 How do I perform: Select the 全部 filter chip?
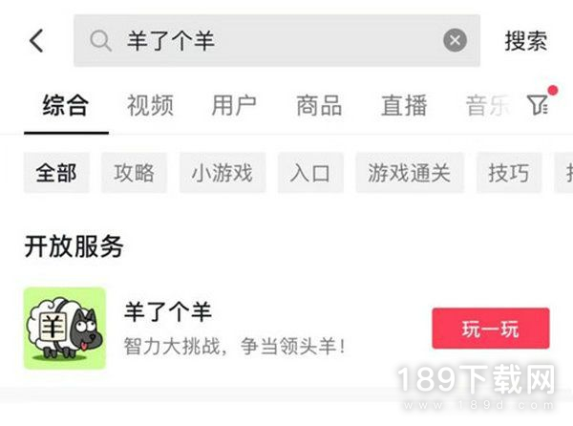pyautogui.click(x=56, y=173)
